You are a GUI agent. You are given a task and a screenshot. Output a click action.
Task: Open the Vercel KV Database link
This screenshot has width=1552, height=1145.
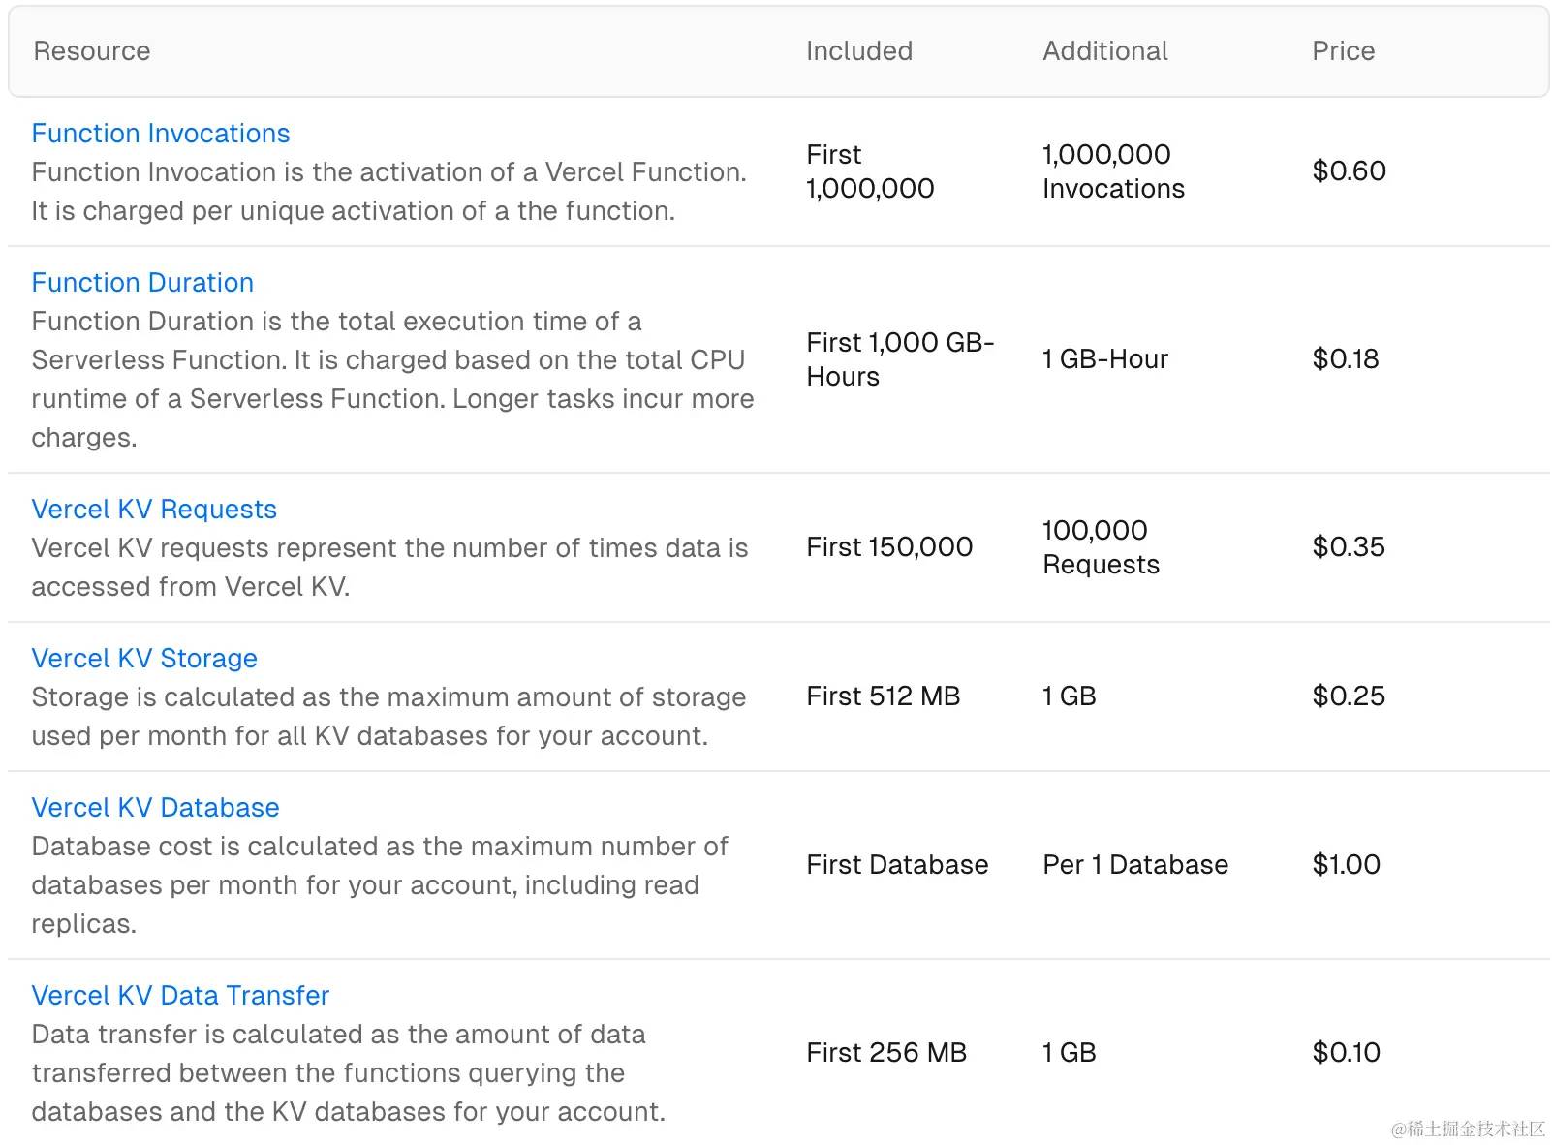click(x=155, y=808)
